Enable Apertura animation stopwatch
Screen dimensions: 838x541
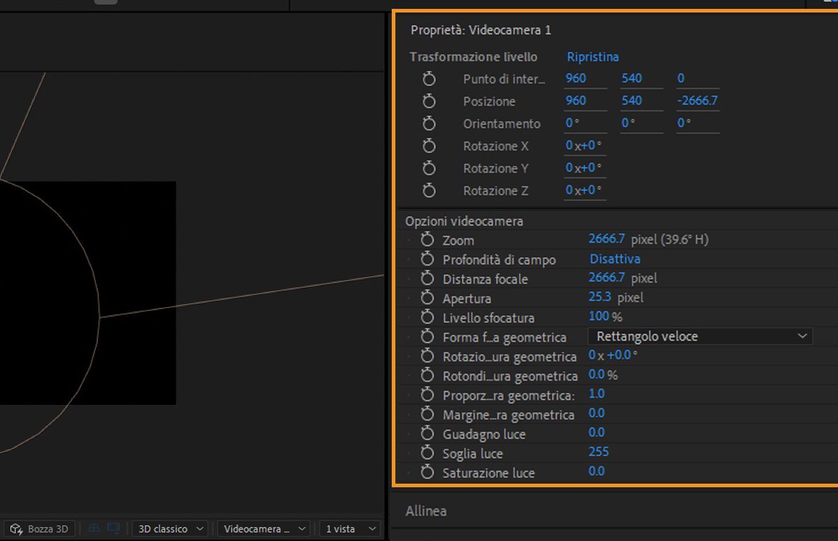tap(427, 298)
